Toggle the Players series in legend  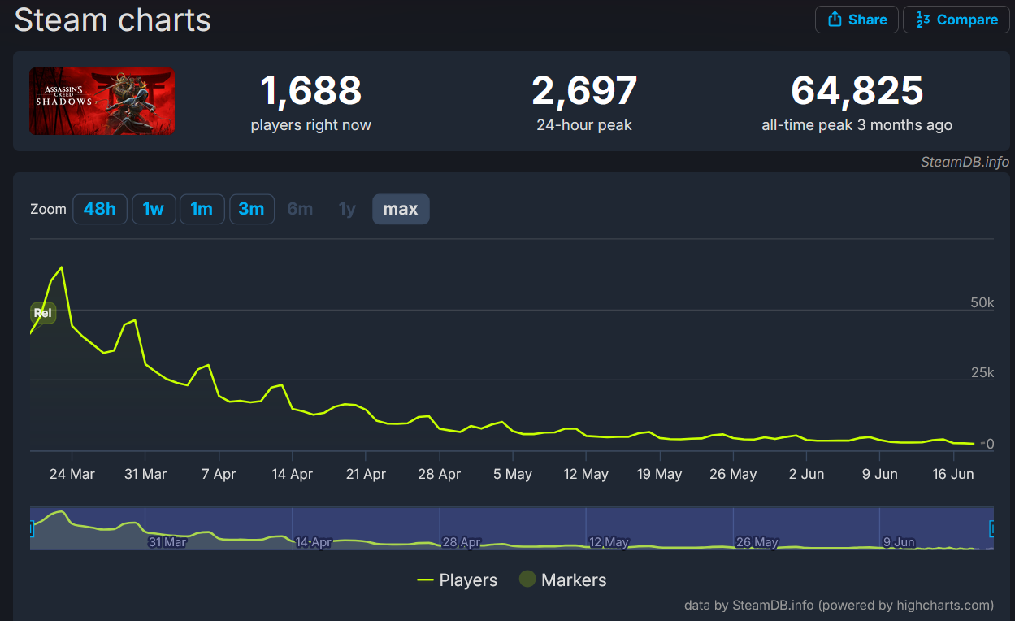click(x=457, y=580)
